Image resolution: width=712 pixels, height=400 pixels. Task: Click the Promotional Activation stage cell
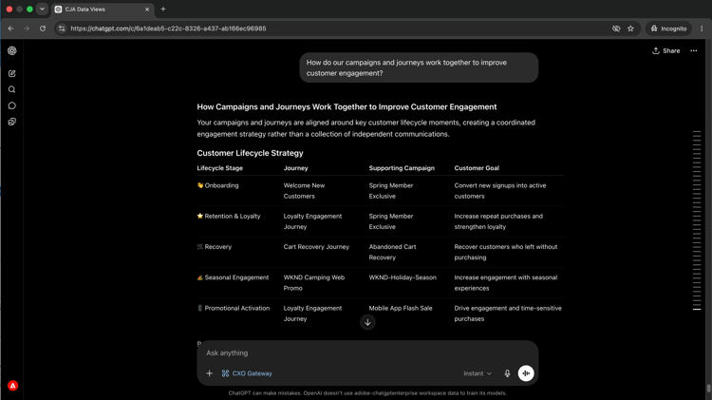(234, 308)
